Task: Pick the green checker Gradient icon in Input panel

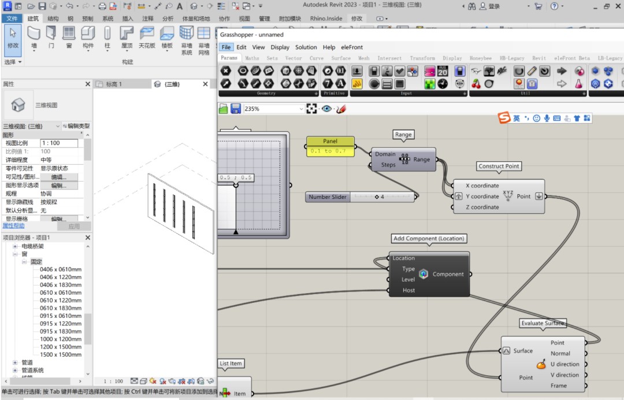Action: (x=429, y=84)
